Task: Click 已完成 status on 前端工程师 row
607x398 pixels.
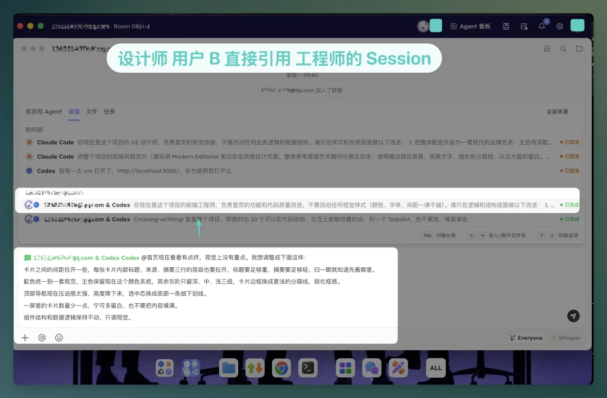Action: [569, 205]
